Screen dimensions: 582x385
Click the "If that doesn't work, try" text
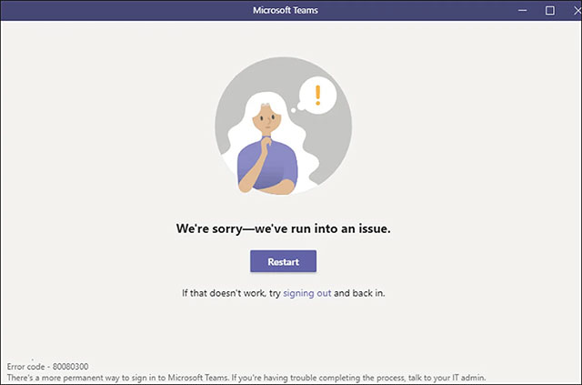pyautogui.click(x=231, y=293)
